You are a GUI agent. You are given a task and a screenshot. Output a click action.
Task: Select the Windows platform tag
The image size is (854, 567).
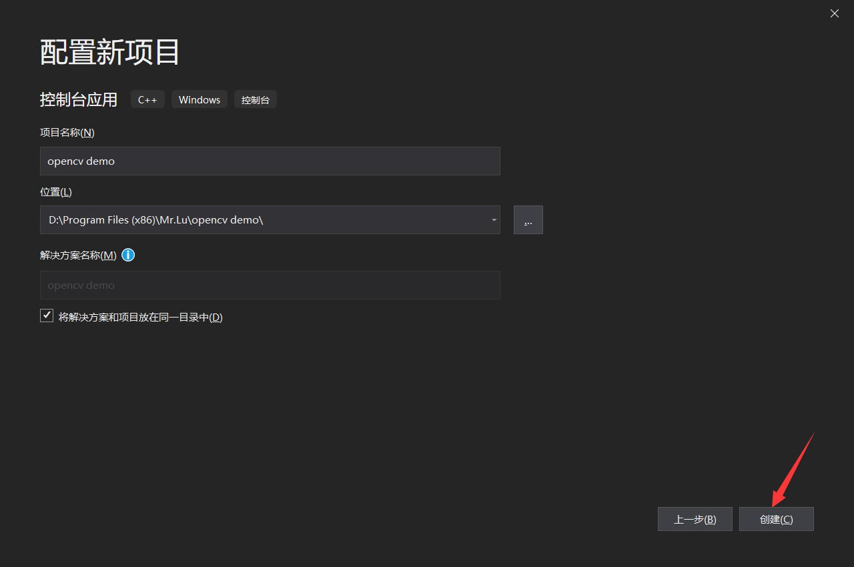point(199,99)
